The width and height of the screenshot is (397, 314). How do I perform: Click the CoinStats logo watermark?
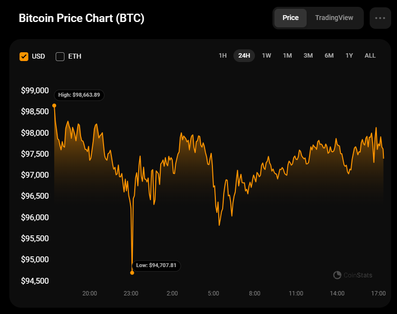(x=353, y=275)
